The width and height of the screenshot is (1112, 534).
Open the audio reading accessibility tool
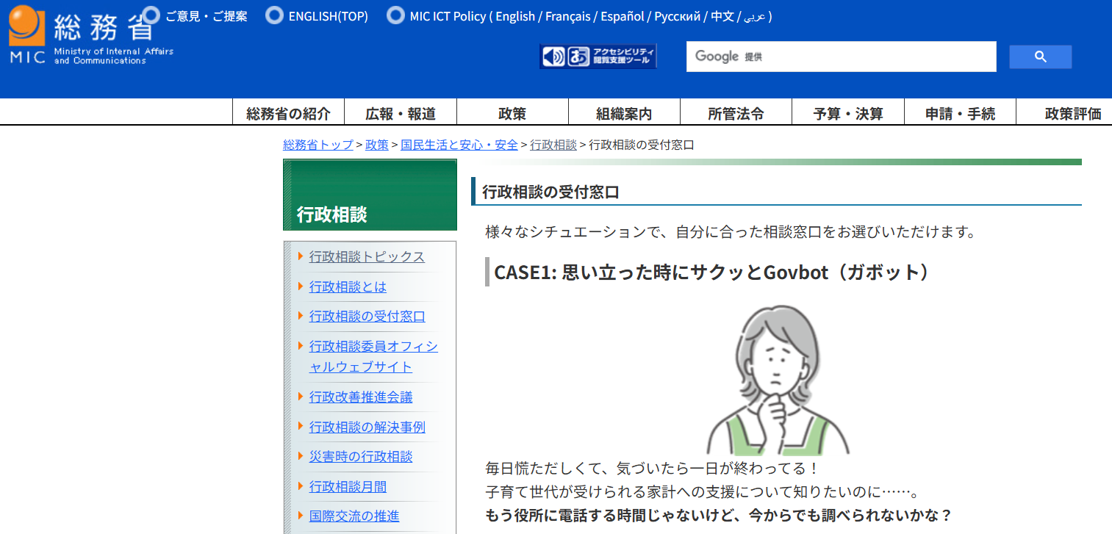pyautogui.click(x=553, y=56)
